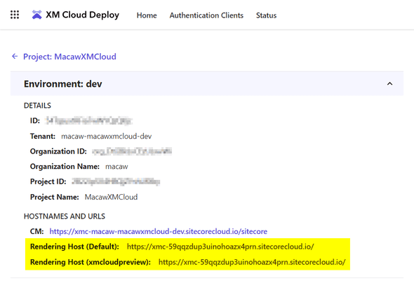Click the Organization Name value macaw
The height and width of the screenshot is (283, 414).
116,167
